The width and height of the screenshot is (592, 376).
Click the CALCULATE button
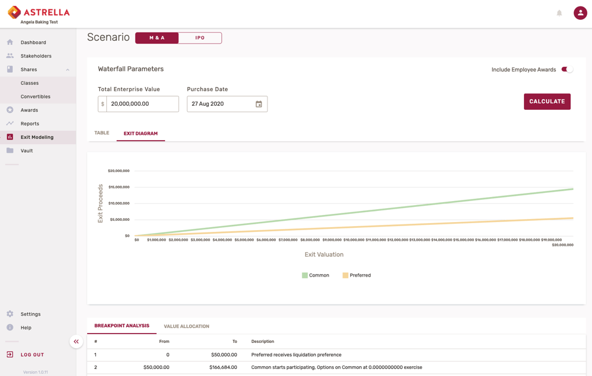pyautogui.click(x=547, y=102)
